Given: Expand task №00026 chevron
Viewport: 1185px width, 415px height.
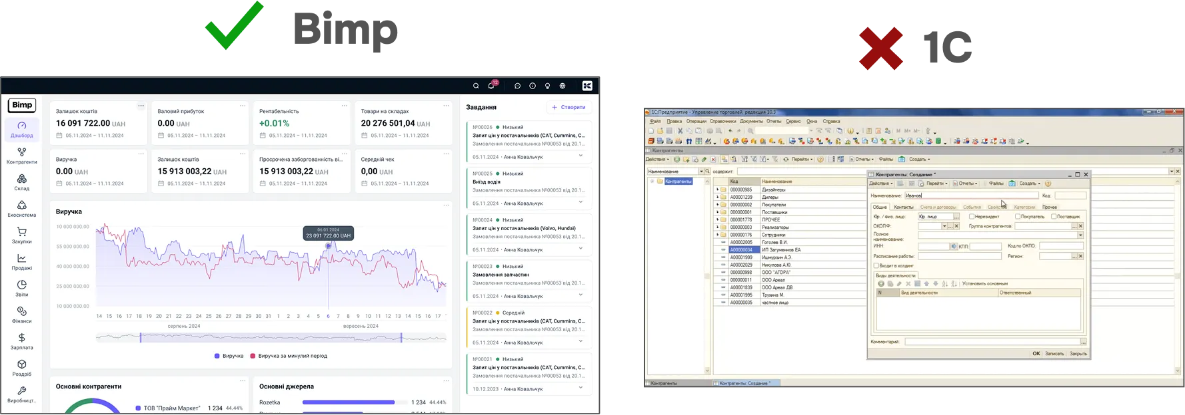Looking at the screenshot, I should [581, 156].
